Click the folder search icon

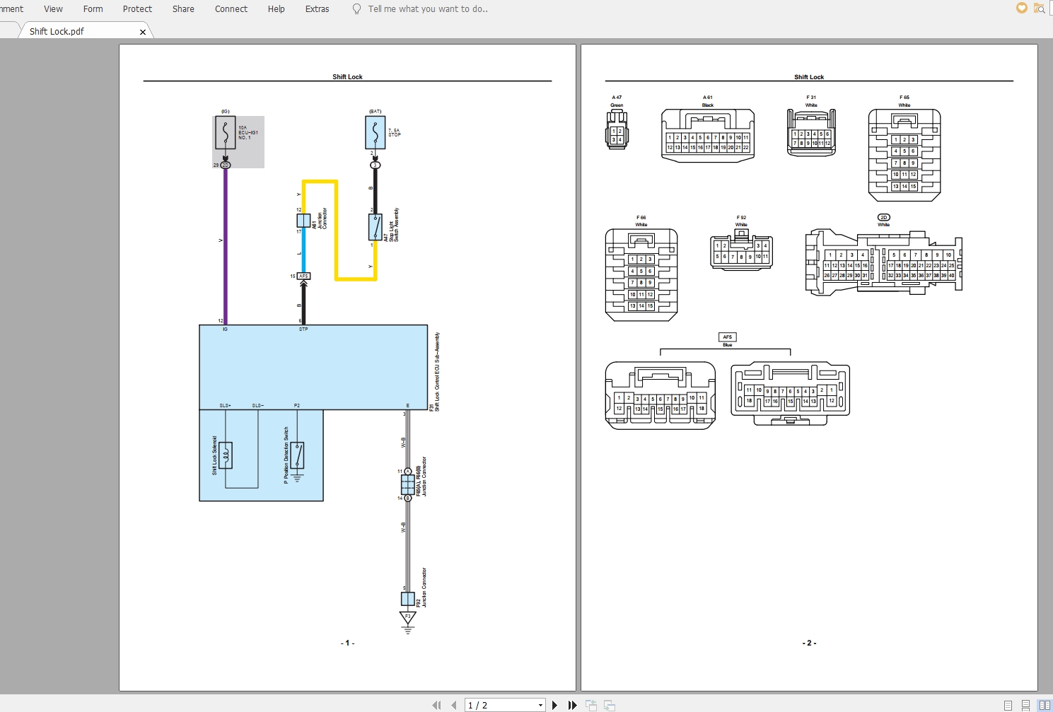click(x=1039, y=8)
